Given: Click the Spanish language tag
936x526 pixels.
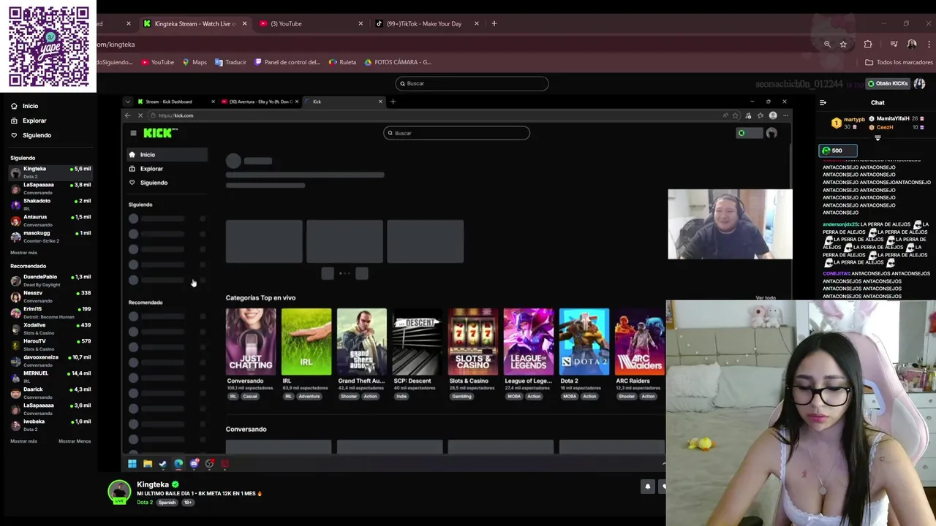Looking at the screenshot, I should coord(167,503).
